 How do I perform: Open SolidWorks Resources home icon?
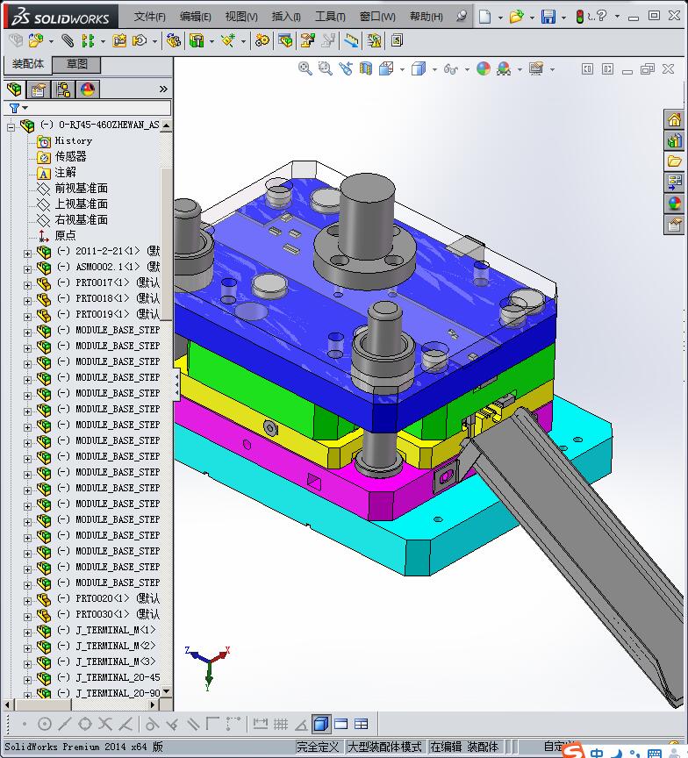[x=674, y=119]
